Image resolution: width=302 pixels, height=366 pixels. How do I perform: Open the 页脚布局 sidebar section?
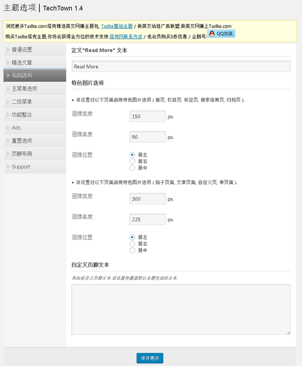[22, 153]
